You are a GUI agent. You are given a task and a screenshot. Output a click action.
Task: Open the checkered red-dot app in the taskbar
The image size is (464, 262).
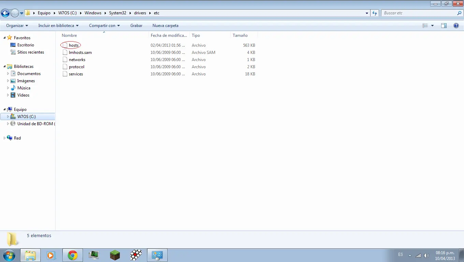coord(136,255)
